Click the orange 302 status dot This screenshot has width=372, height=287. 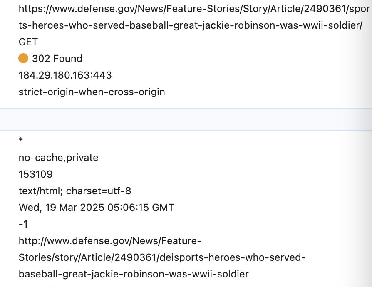click(23, 58)
